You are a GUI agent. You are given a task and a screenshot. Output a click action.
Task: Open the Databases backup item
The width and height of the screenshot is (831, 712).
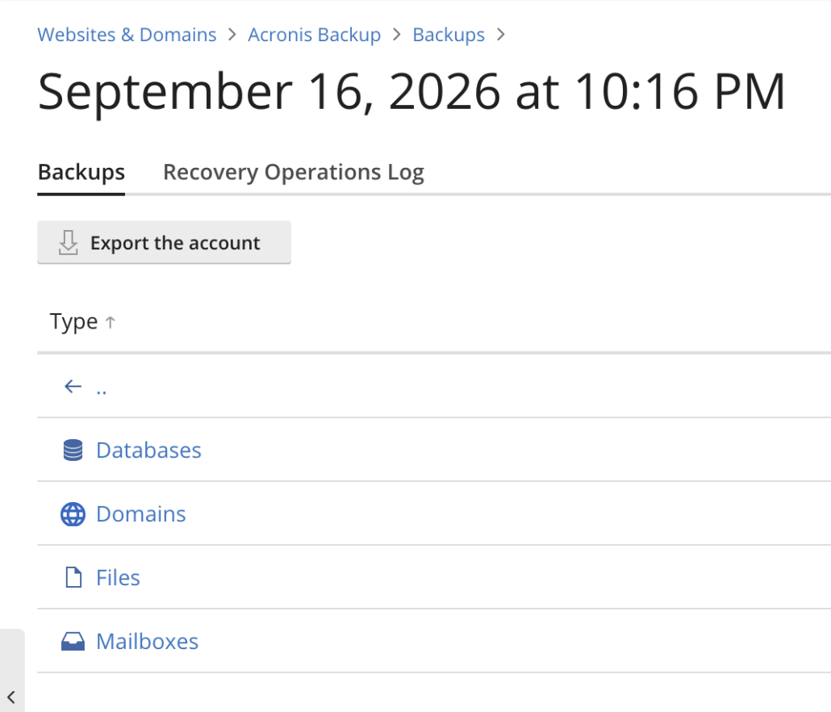point(148,450)
